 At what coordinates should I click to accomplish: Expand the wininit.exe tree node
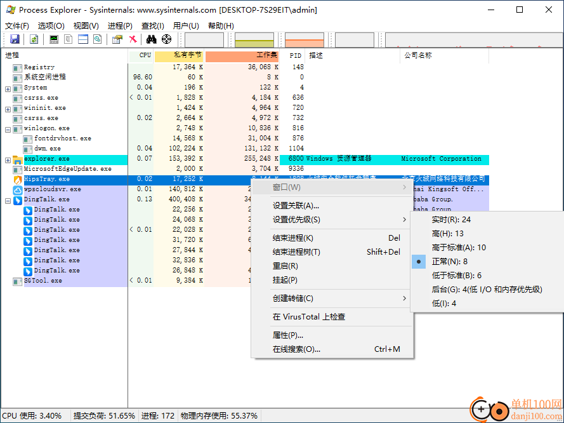coord(8,109)
